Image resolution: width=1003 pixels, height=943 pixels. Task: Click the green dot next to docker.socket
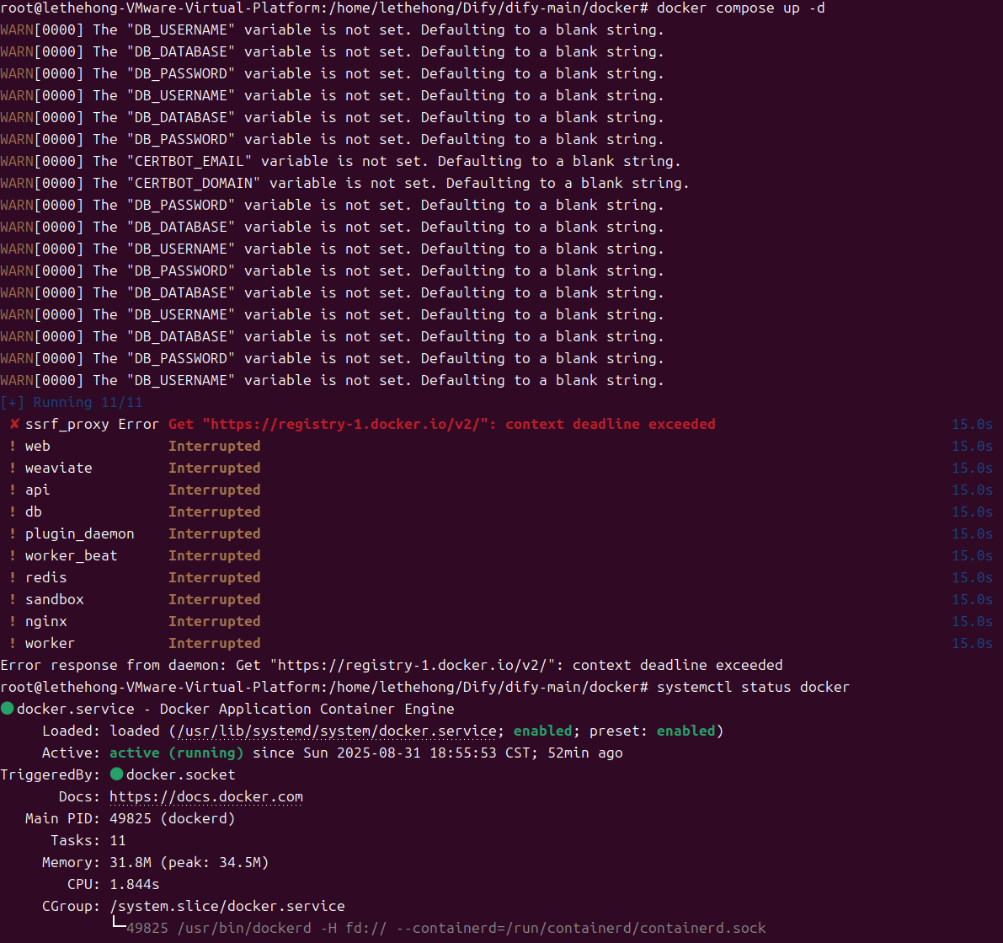coord(116,774)
